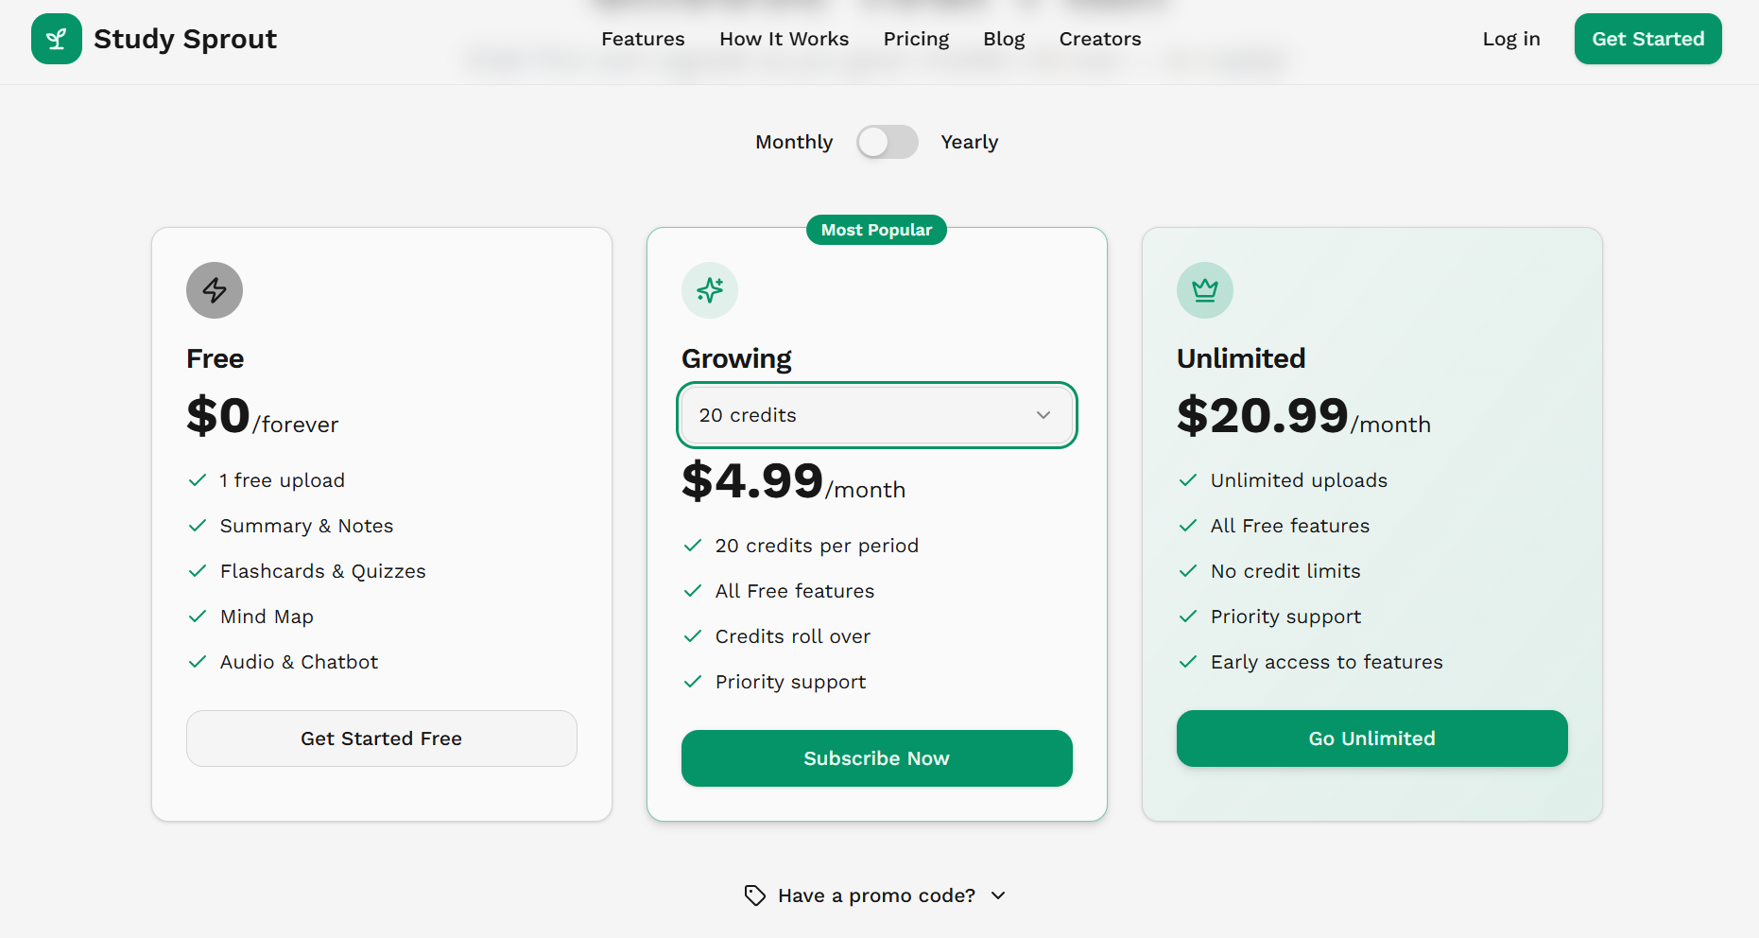Click the Most Popular badge
The width and height of the screenshot is (1759, 938).
(x=875, y=230)
